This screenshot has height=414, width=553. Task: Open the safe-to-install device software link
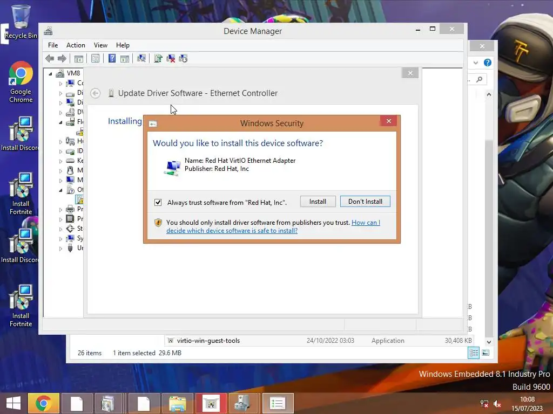coord(273,226)
